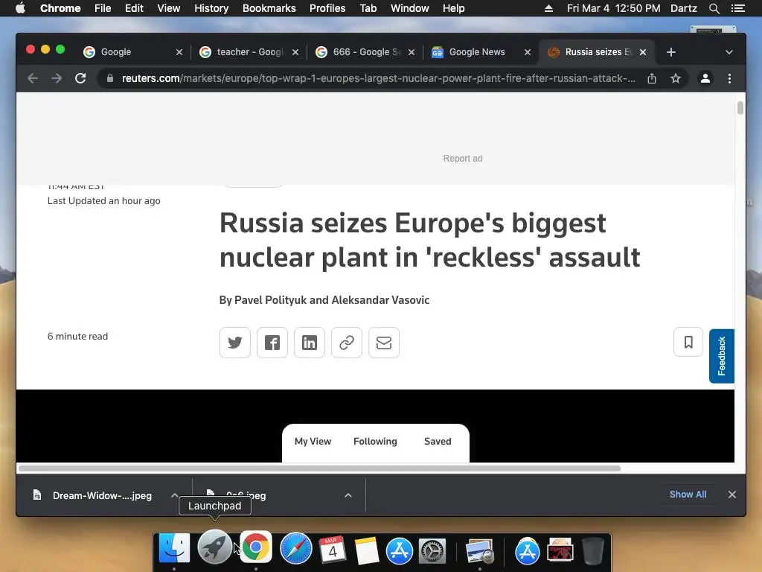Click the vertical page scrollbar thumb

tap(740, 108)
